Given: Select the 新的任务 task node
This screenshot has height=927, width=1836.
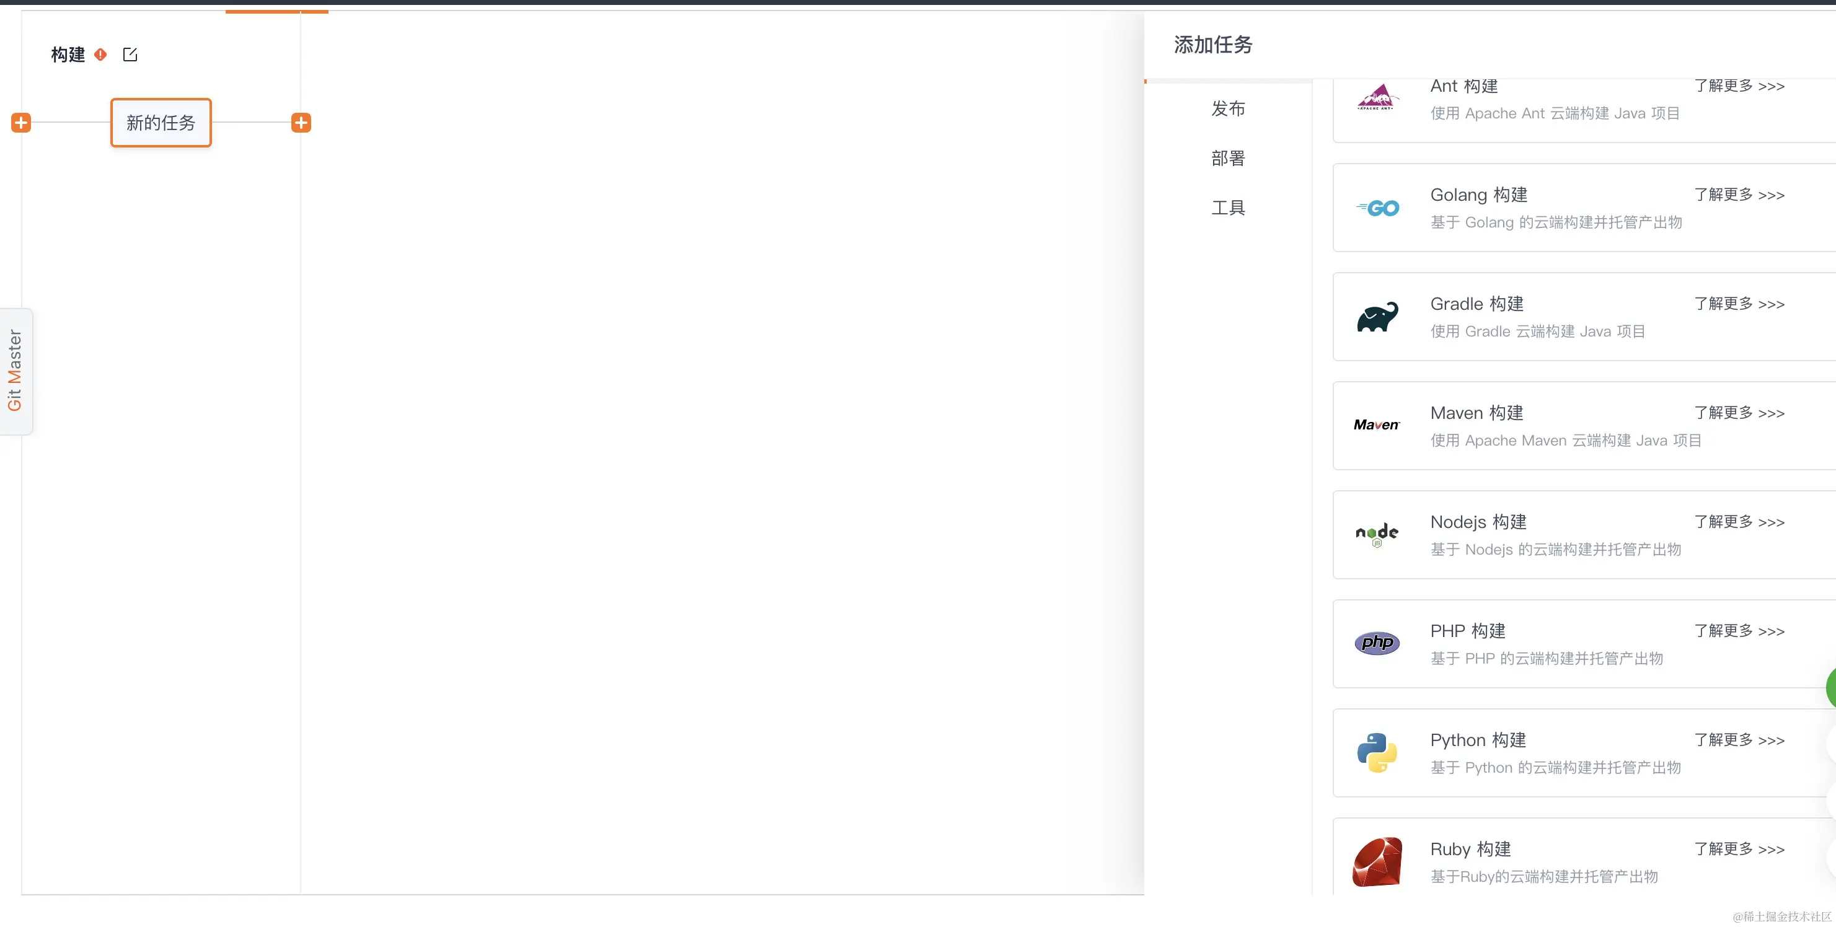Looking at the screenshot, I should coord(161,123).
